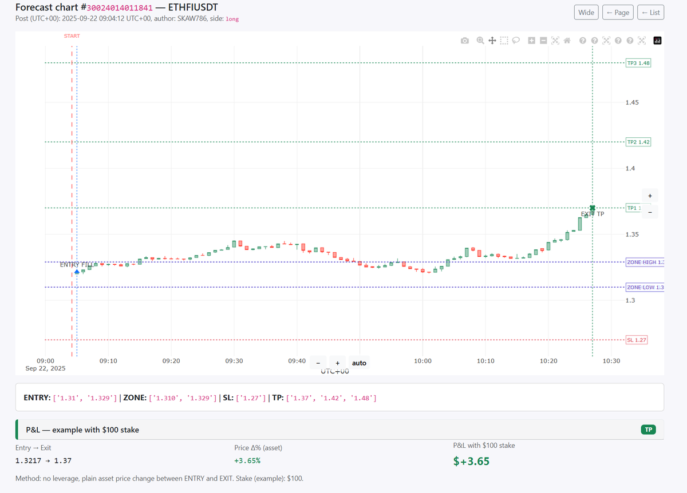Click the 'P&L — example with $100 stake' header
This screenshot has width=687, height=493.
tap(82, 430)
